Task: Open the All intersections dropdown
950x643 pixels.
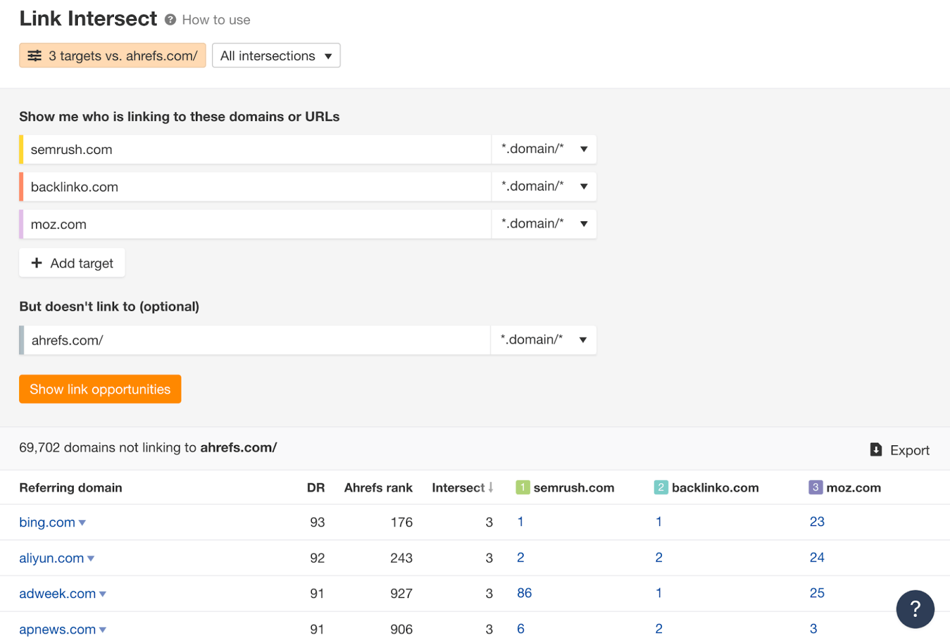Action: pos(275,56)
